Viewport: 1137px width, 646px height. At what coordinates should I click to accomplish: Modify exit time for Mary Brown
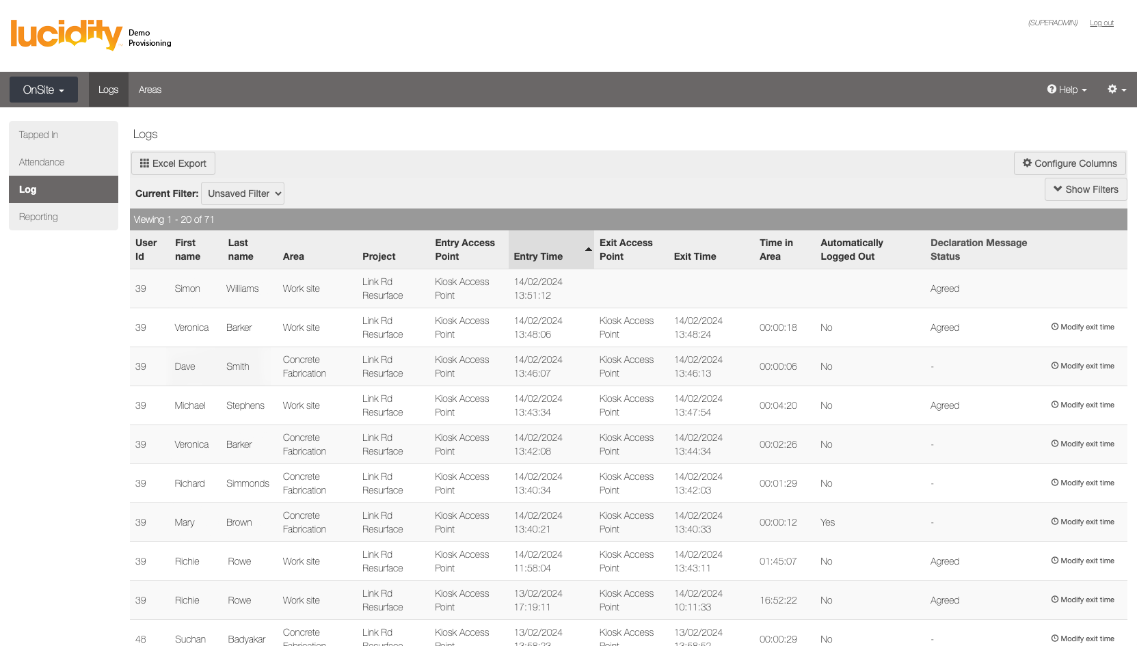[x=1082, y=522]
